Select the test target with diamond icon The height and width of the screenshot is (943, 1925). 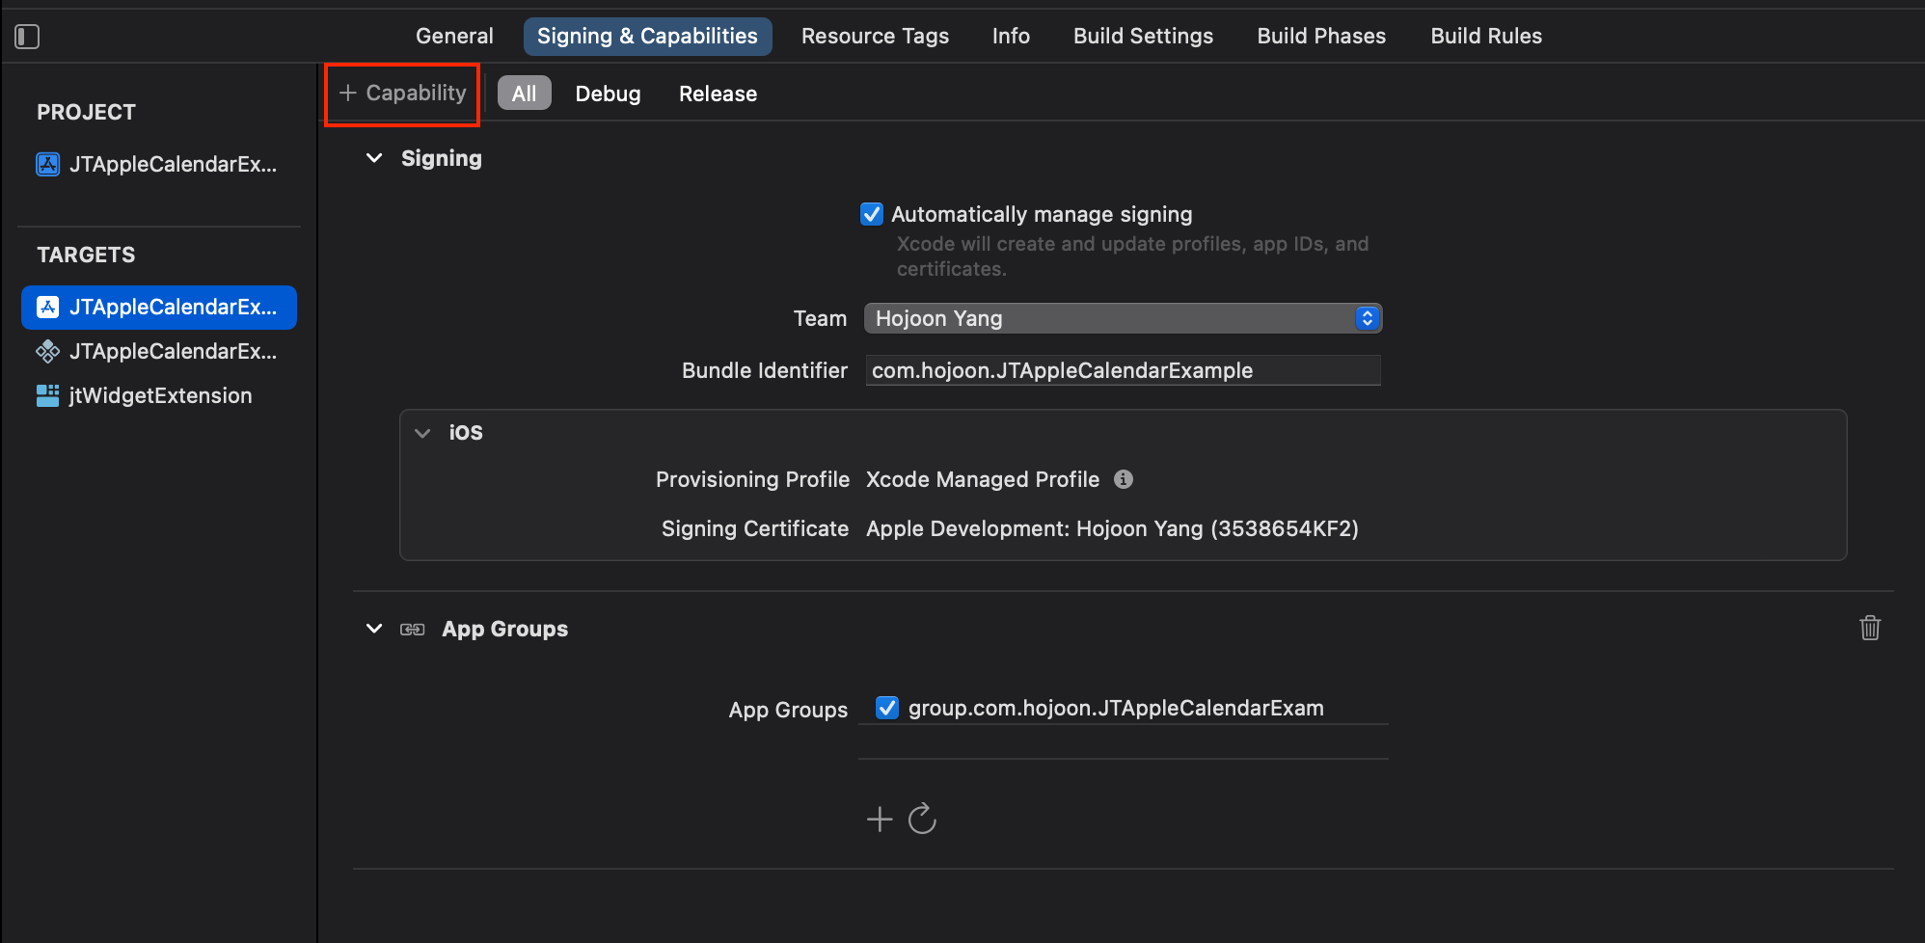(159, 351)
